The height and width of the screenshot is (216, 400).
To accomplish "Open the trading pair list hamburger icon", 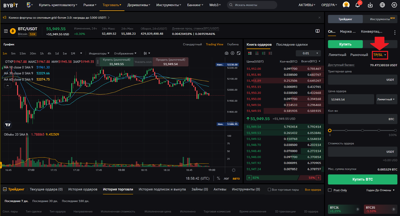I will pos(6,31).
